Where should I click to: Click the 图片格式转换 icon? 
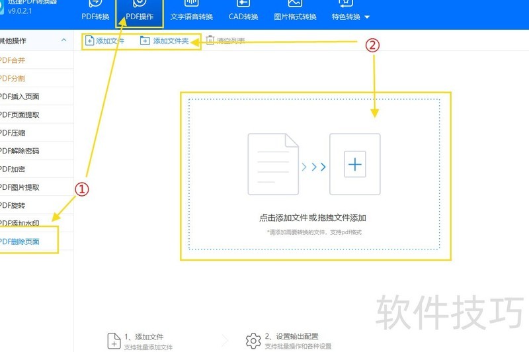[295, 3]
